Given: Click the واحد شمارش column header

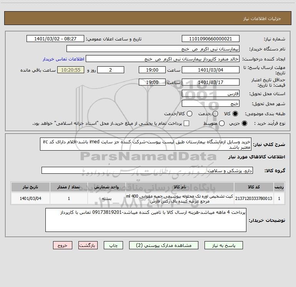Looking at the screenshot, I should [106, 187].
